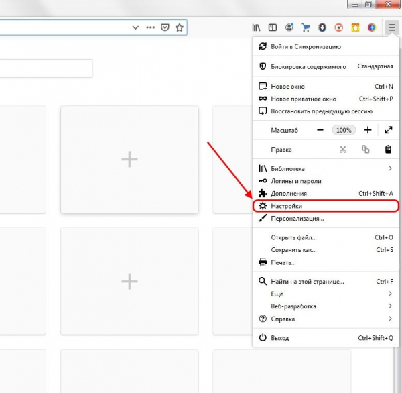Expand the Справка submenu
The height and width of the screenshot is (393, 402).
(x=326, y=319)
